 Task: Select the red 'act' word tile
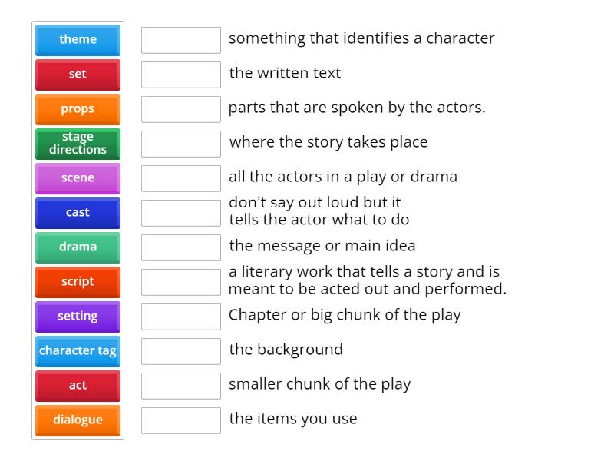[77, 386]
